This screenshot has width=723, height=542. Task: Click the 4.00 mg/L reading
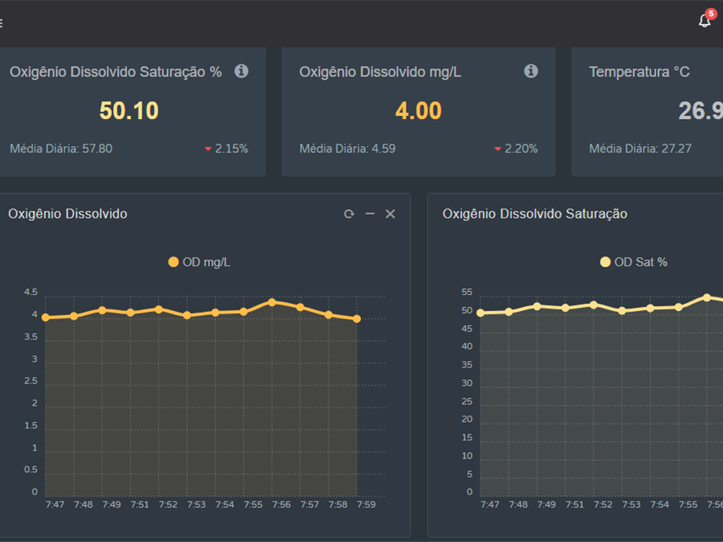418,111
